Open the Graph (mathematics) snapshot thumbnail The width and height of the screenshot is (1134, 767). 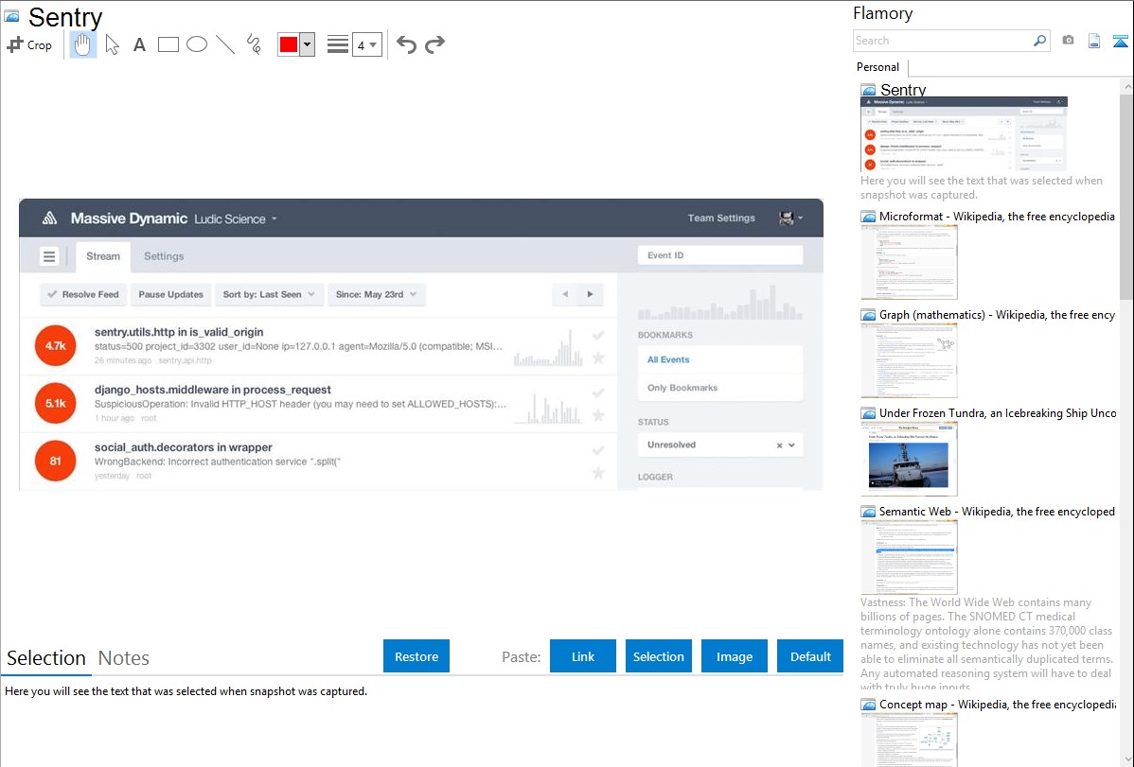tap(909, 360)
